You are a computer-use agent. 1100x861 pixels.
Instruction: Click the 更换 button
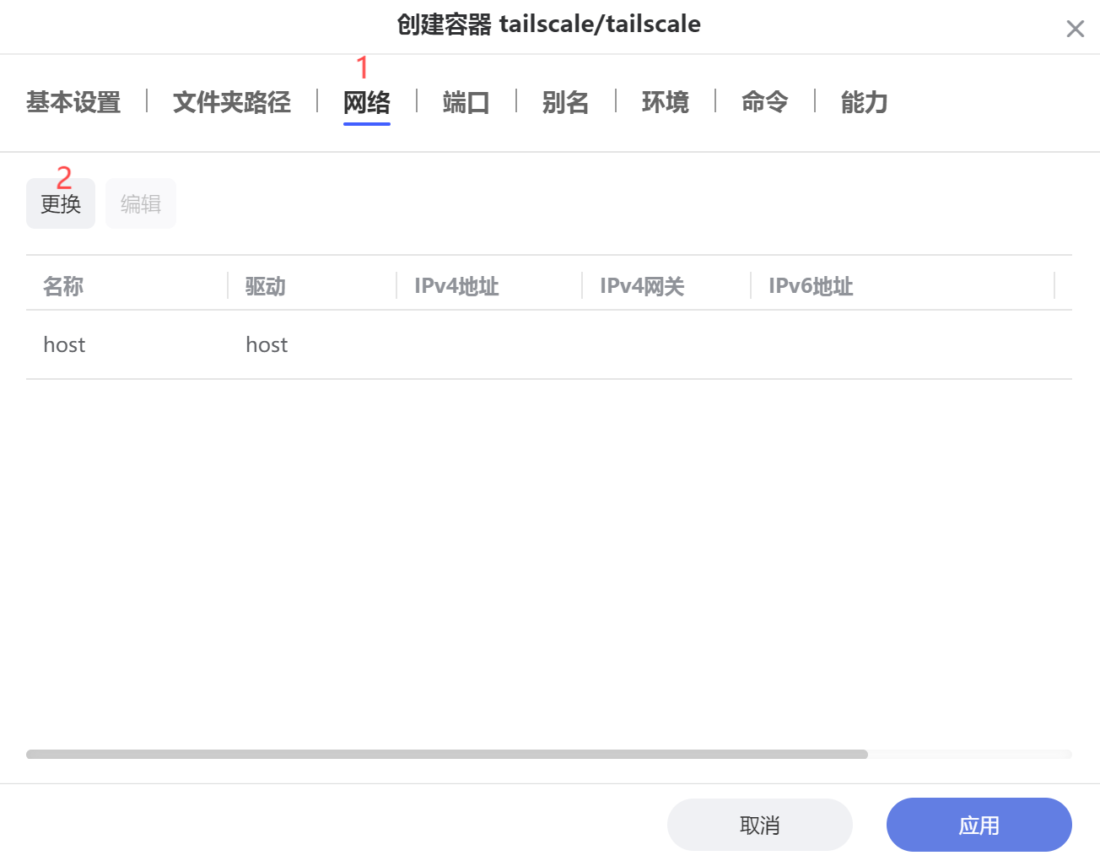(x=61, y=203)
